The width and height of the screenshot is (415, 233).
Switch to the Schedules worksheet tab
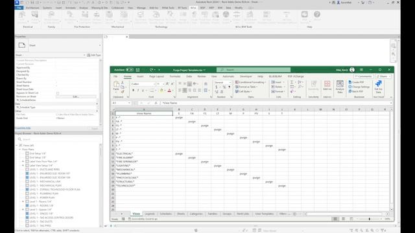pyautogui.click(x=166, y=214)
